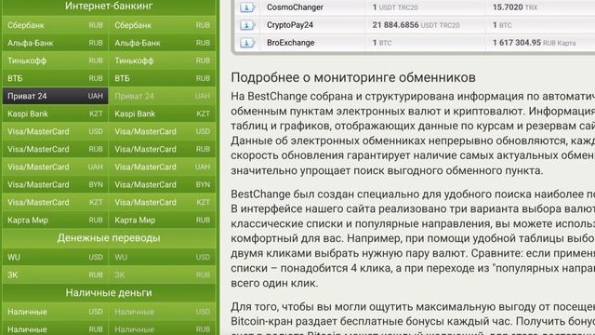Click the highlighted Приват 24 UAH cell
This screenshot has width=595, height=335.
[56, 96]
